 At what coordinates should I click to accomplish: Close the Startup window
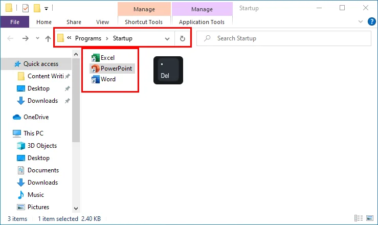click(365, 8)
